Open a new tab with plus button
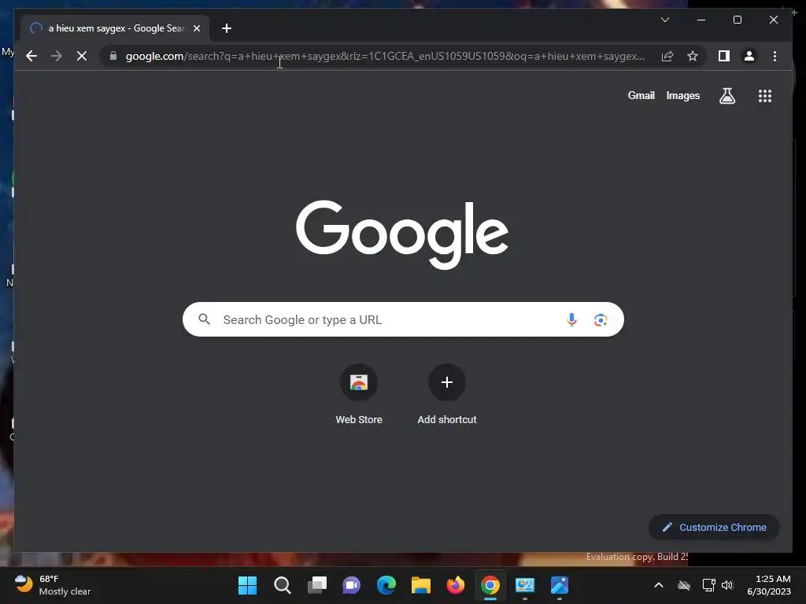This screenshot has width=806, height=604. 227,28
